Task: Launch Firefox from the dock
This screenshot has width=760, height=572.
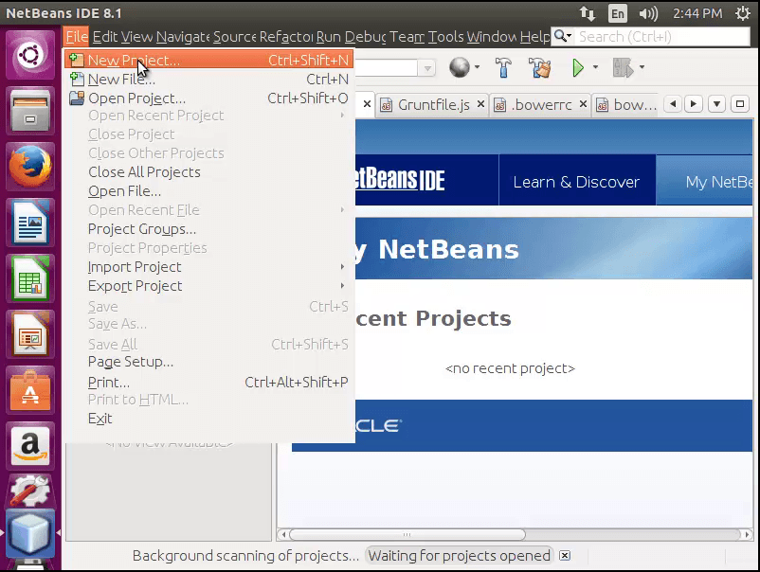Action: [x=30, y=167]
